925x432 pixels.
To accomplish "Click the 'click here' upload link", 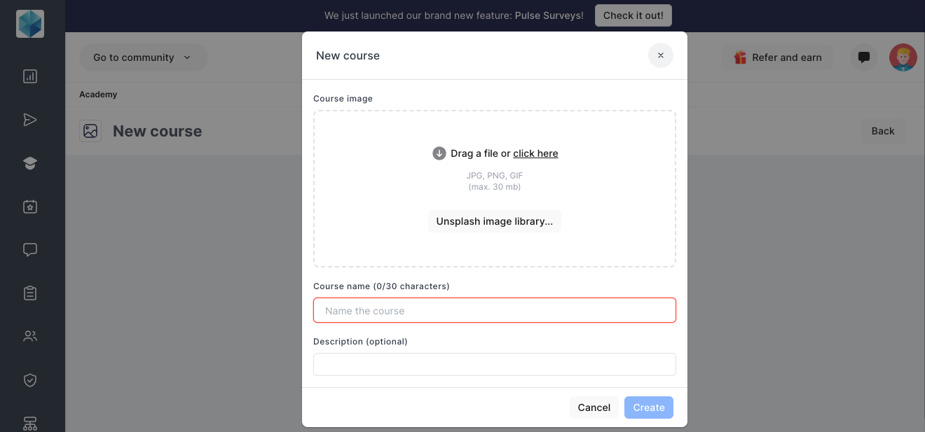I will tap(535, 153).
